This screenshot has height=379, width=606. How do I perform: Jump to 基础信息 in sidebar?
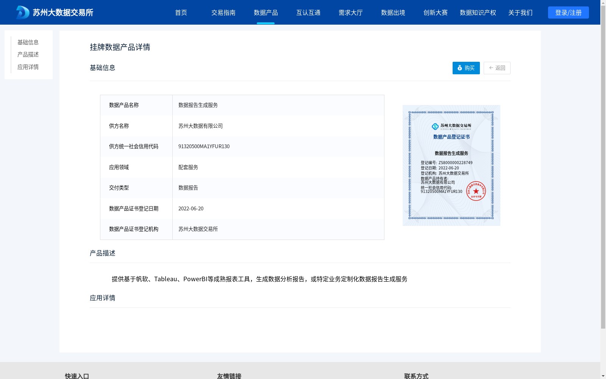pos(28,42)
